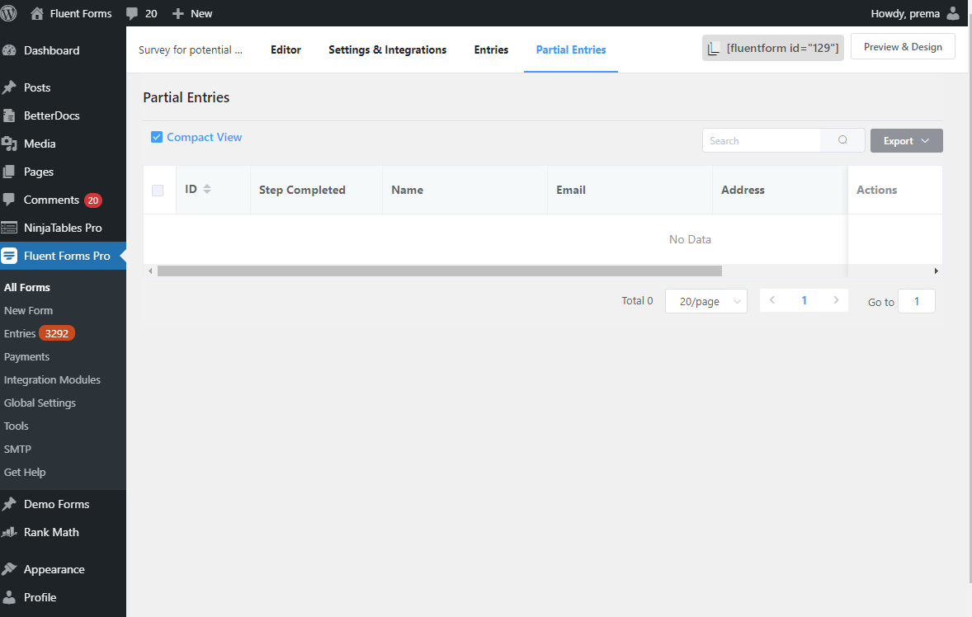Viewport: 972px width, 617px height.
Task: Open Integration Modules
Action: 52,379
